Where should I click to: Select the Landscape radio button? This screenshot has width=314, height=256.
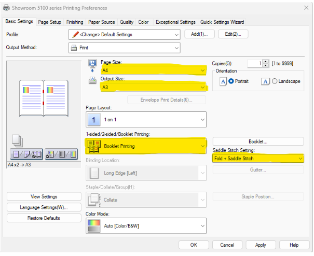[x=275, y=81]
